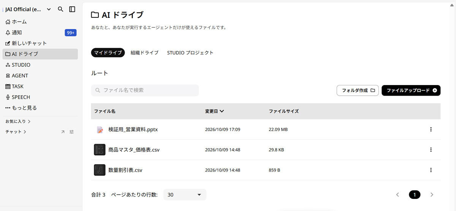Click ファイル名 column header

(x=105, y=111)
